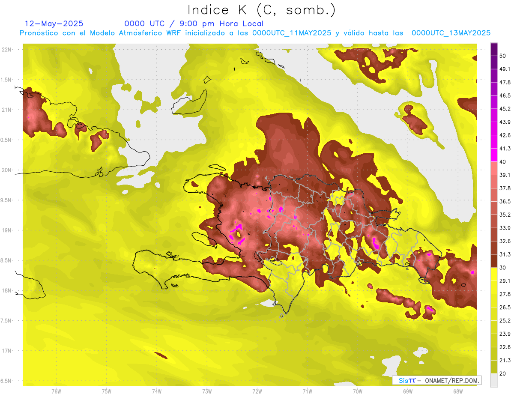Screen dimensions: 514x397
Task: Click the '20' colour scale value
Action: 503,373
